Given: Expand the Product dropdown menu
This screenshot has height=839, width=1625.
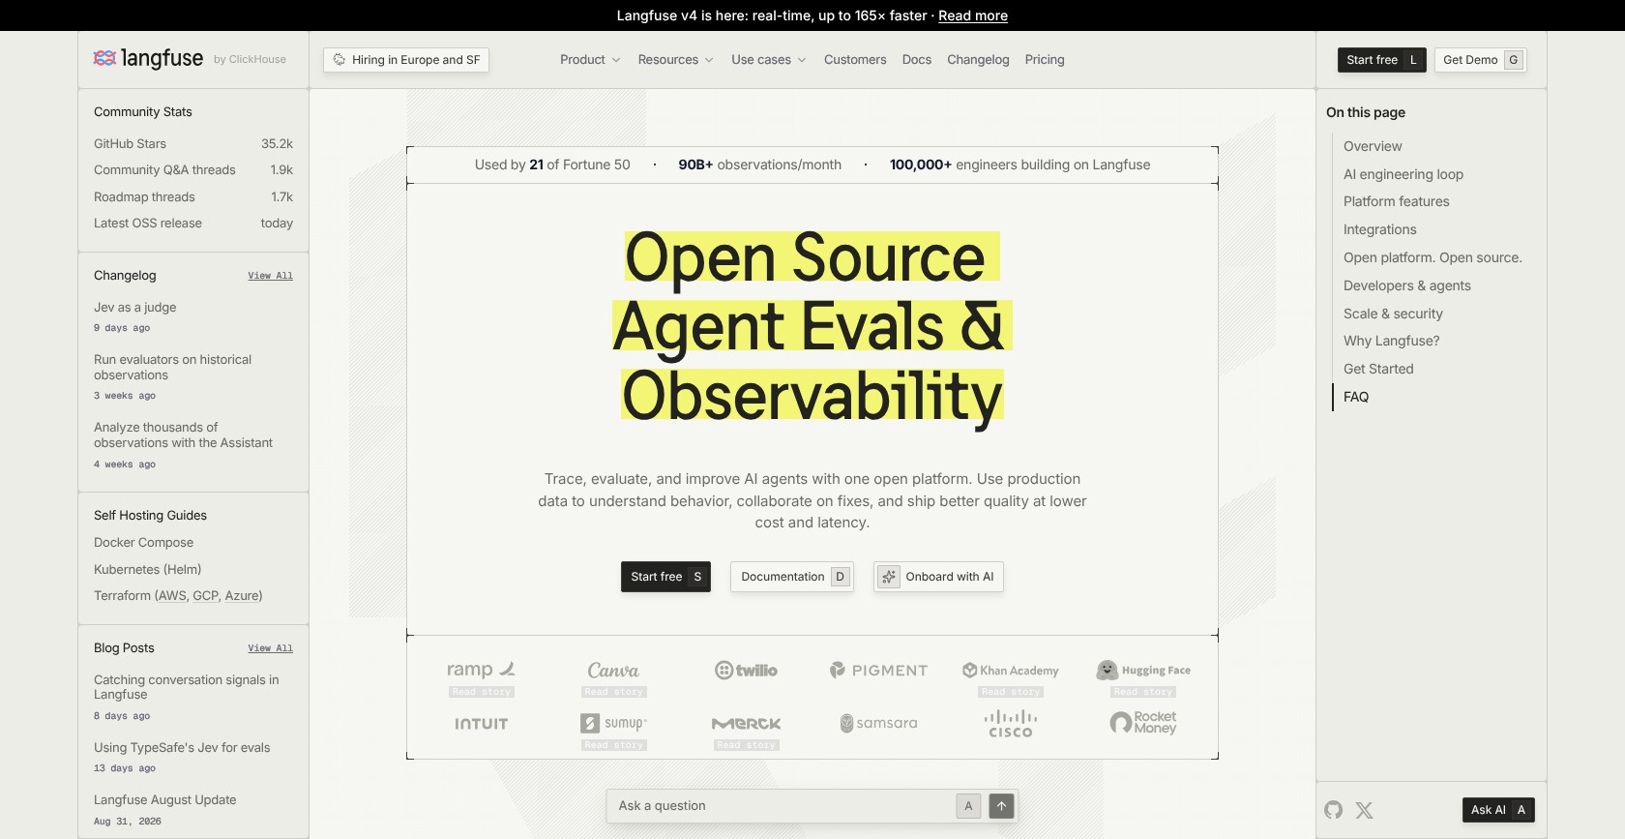Looking at the screenshot, I should tap(590, 59).
